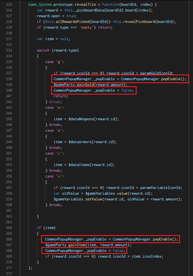Click the closing '};' on line 371

tap(30, 268)
